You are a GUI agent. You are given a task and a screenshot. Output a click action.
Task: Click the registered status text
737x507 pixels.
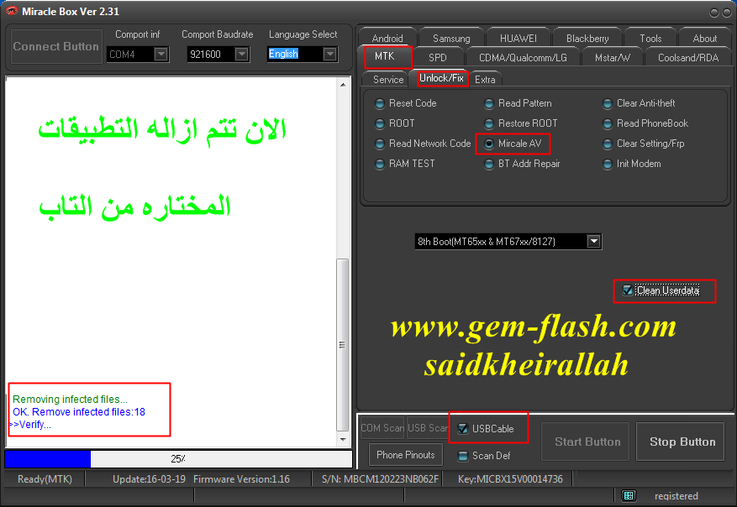[676, 496]
